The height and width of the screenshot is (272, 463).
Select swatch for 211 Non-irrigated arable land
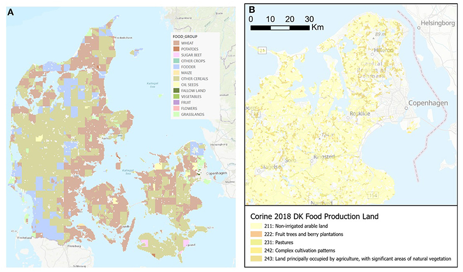point(255,226)
